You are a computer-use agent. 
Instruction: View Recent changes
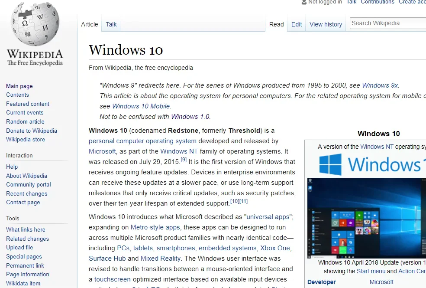(27, 193)
